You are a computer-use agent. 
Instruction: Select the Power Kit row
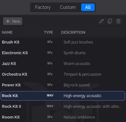[x=63, y=85]
